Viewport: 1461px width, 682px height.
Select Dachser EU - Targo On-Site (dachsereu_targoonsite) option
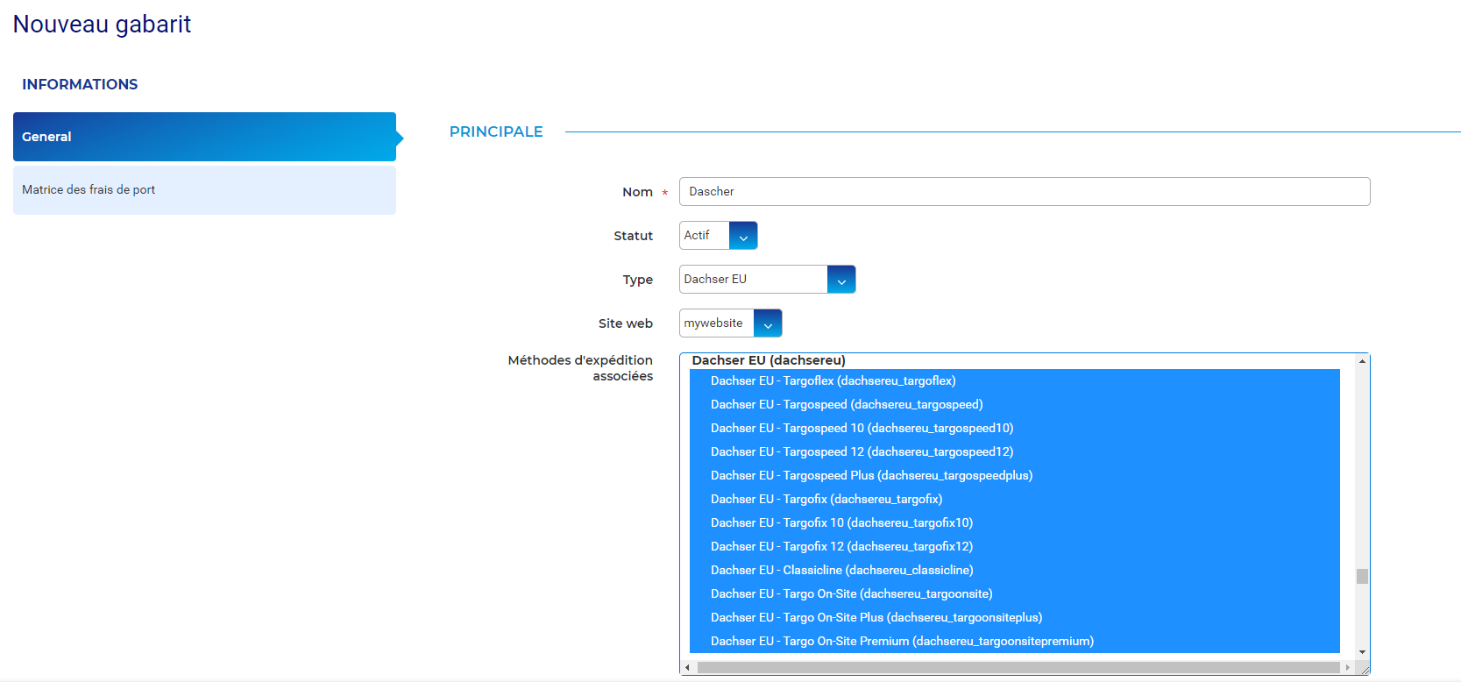pyautogui.click(x=1015, y=593)
